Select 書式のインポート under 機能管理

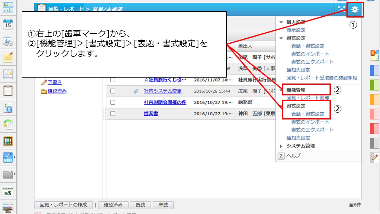[310, 122]
